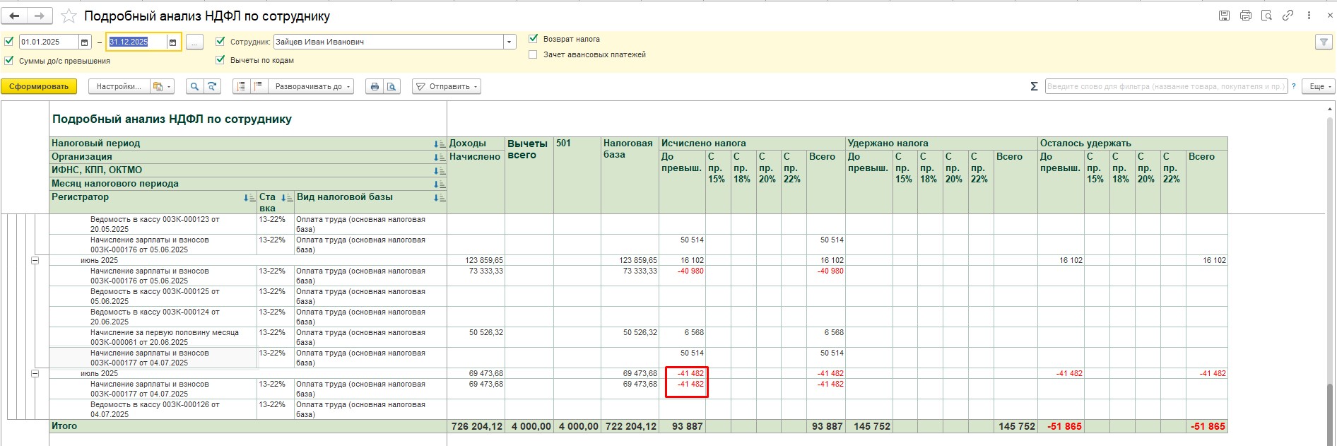
Task: Sort by Регистратор using its sort icon
Action: pos(249,198)
